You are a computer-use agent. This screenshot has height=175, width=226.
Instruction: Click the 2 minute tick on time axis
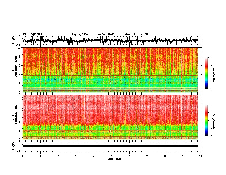58,156
